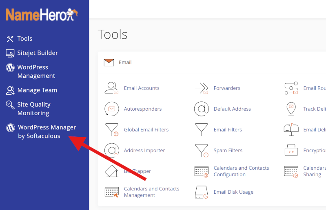
Task: Click the BoxTrapper icon
Action: (112, 171)
